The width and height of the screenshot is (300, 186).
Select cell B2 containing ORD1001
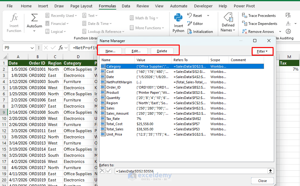pyautogui.click(x=38, y=69)
